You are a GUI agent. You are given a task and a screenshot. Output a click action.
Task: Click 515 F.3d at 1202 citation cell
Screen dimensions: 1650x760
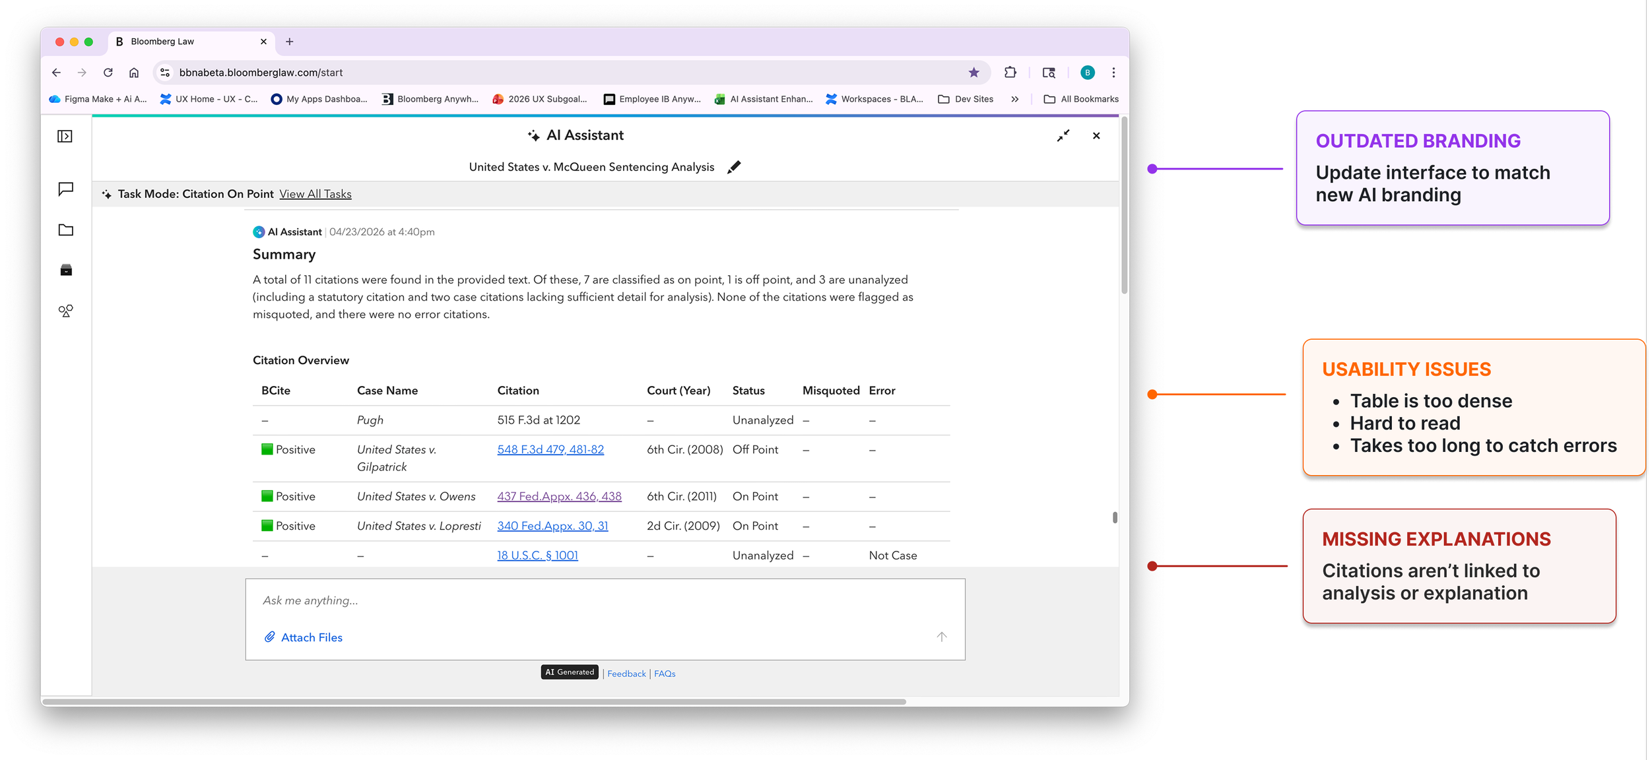(x=539, y=420)
